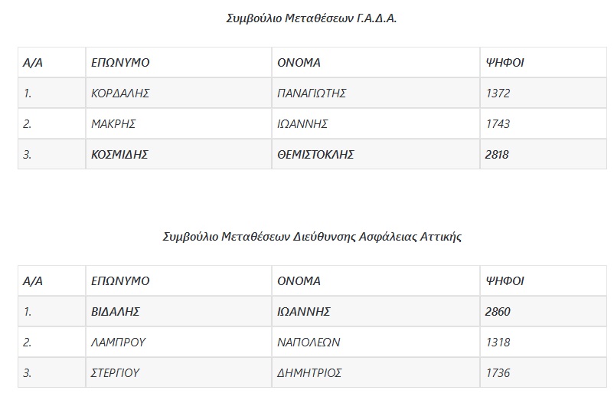The width and height of the screenshot is (614, 400).
Task: Click the vote count 1736
Action: [498, 373]
